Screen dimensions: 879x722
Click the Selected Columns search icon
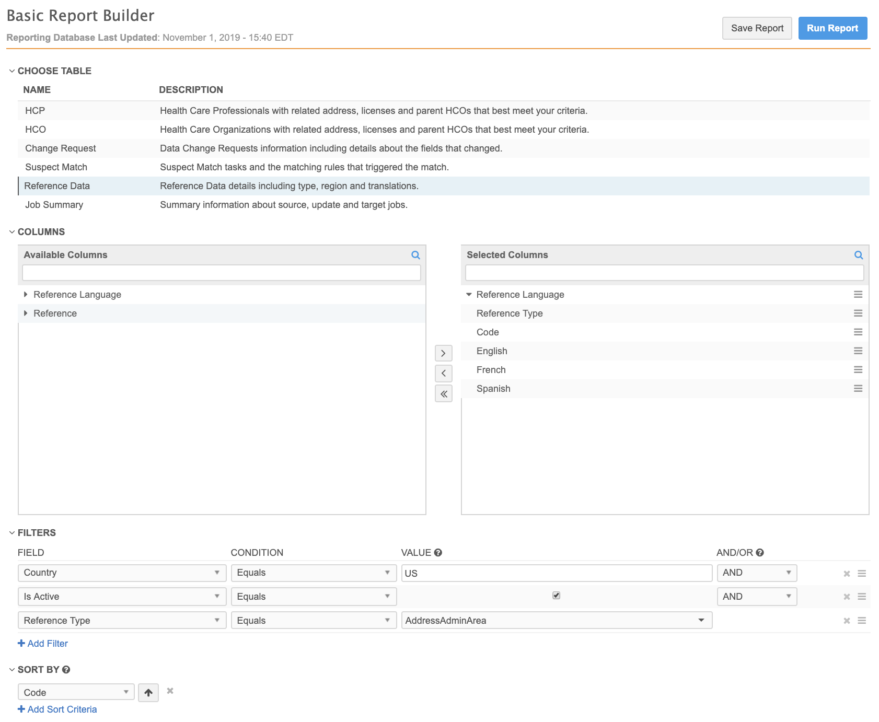pos(858,255)
